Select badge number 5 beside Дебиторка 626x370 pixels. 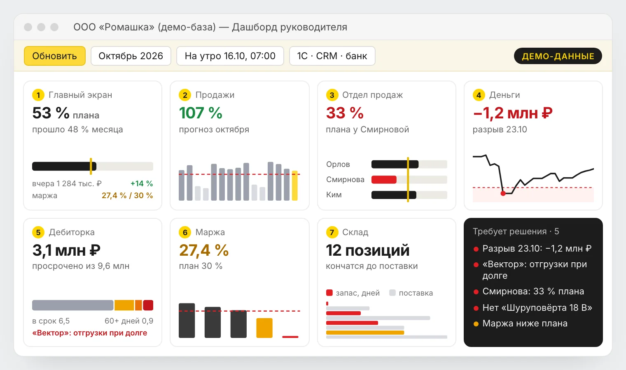click(x=38, y=232)
